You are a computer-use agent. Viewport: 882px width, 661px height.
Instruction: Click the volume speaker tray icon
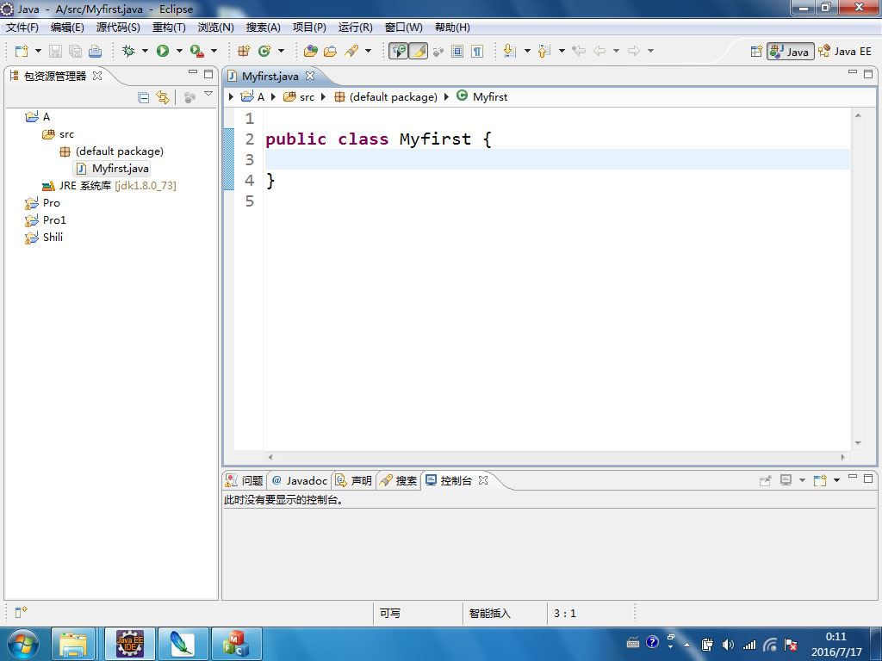tap(728, 645)
